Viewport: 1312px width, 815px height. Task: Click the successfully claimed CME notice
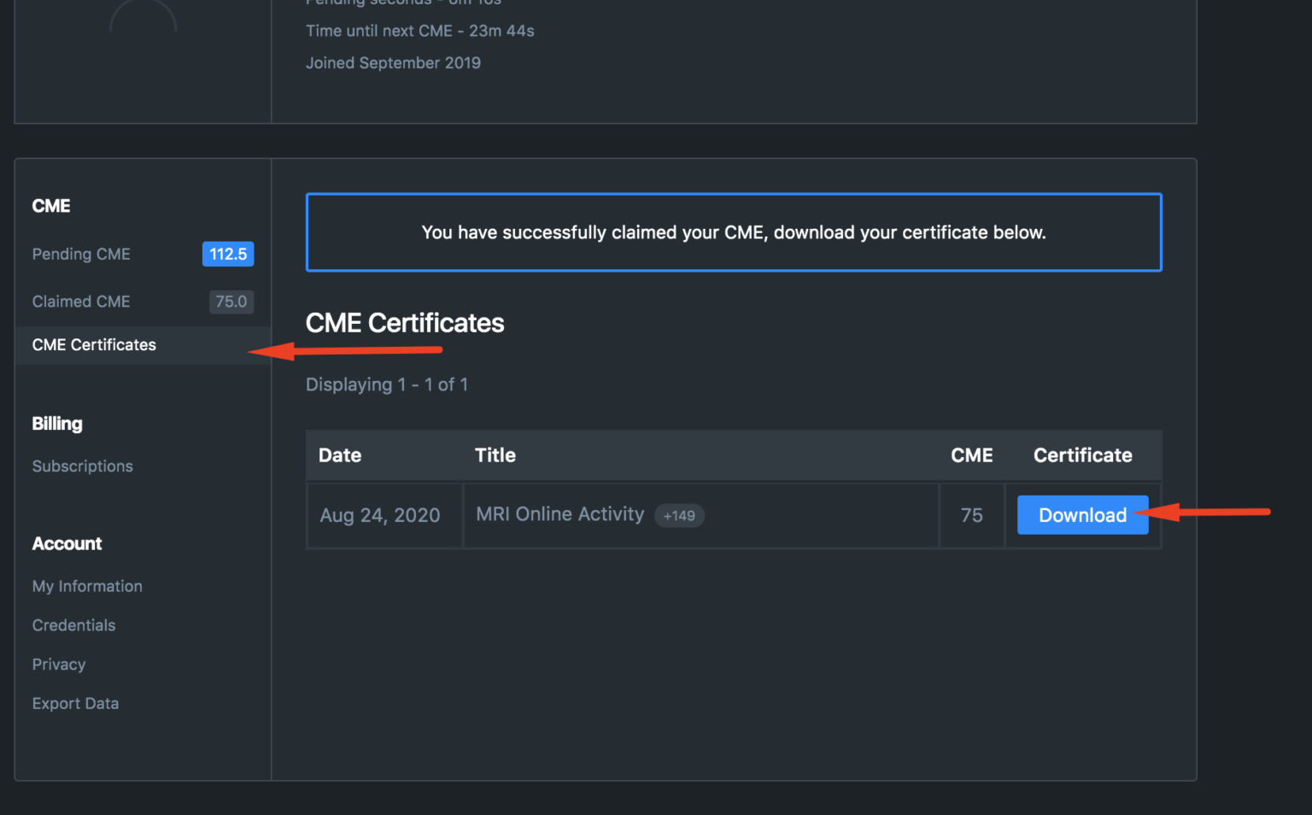coord(734,232)
